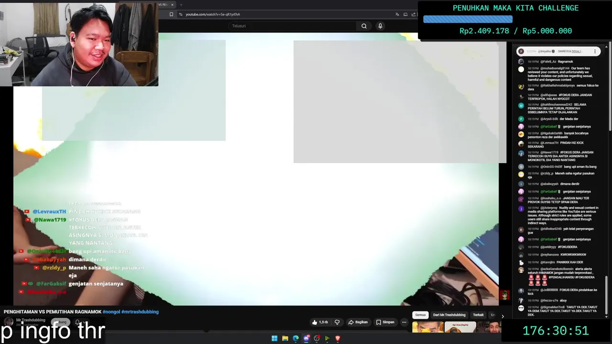
Task: Click the green play-arrow taskbar app icon
Action: pos(327,338)
